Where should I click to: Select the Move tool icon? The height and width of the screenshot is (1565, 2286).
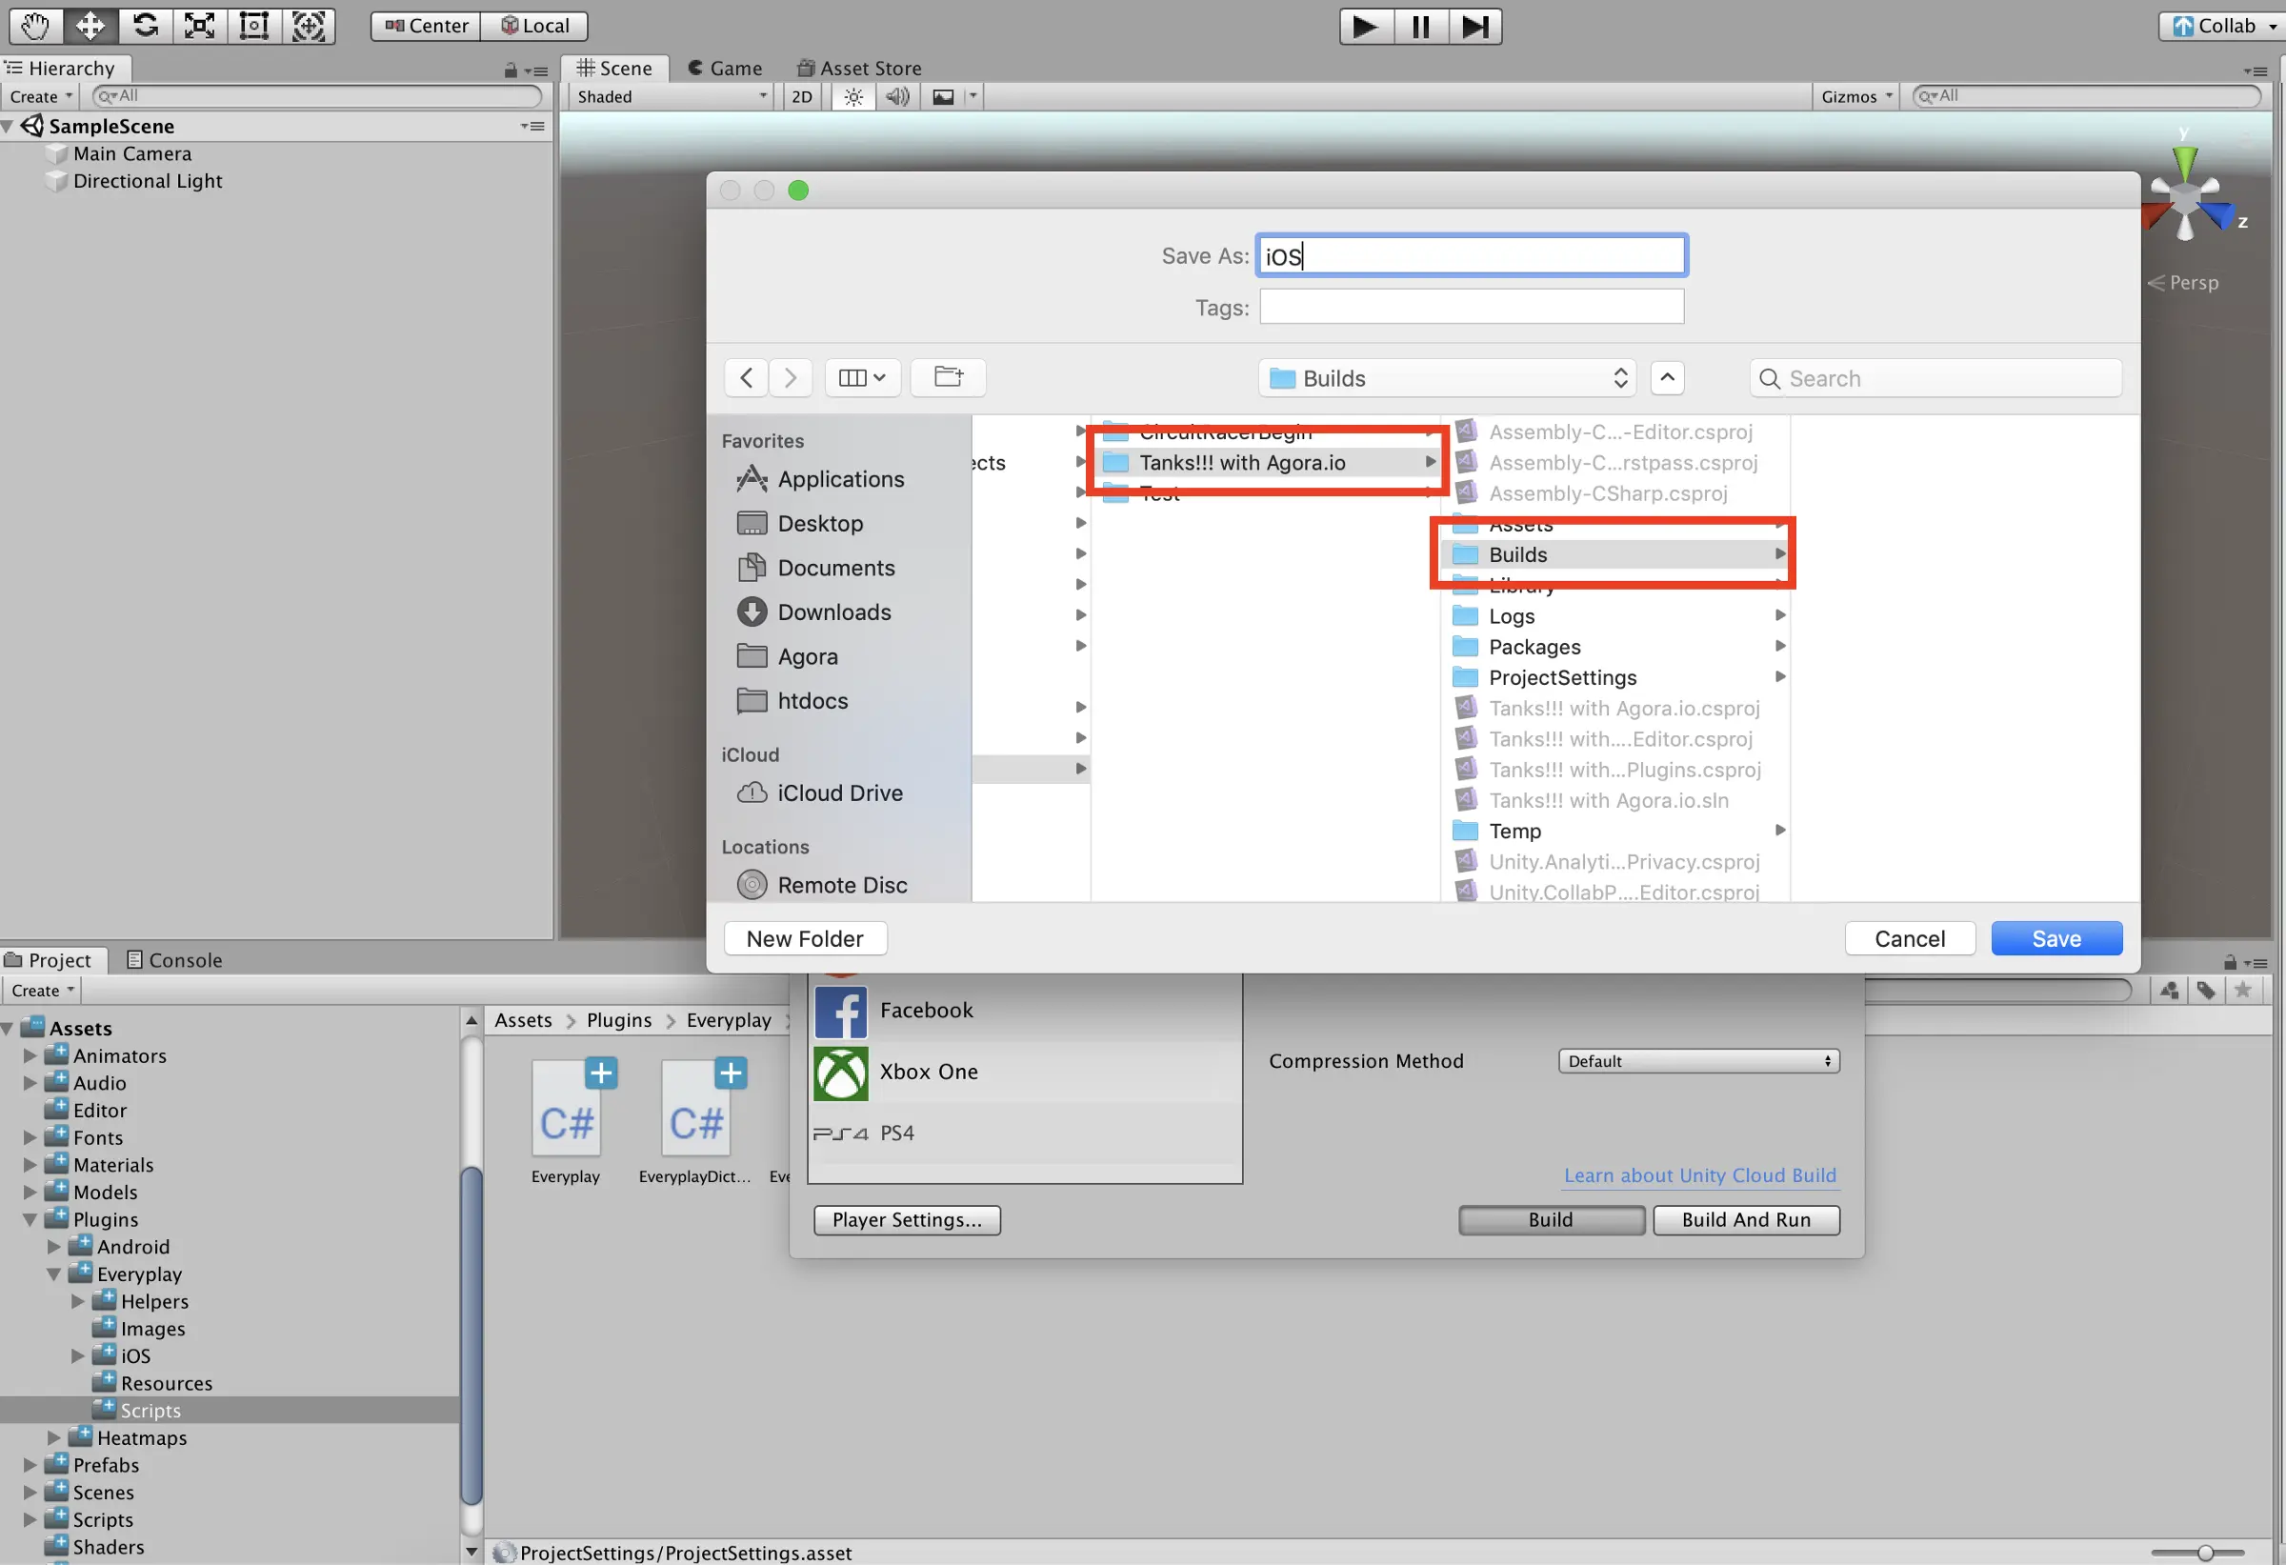click(x=90, y=26)
